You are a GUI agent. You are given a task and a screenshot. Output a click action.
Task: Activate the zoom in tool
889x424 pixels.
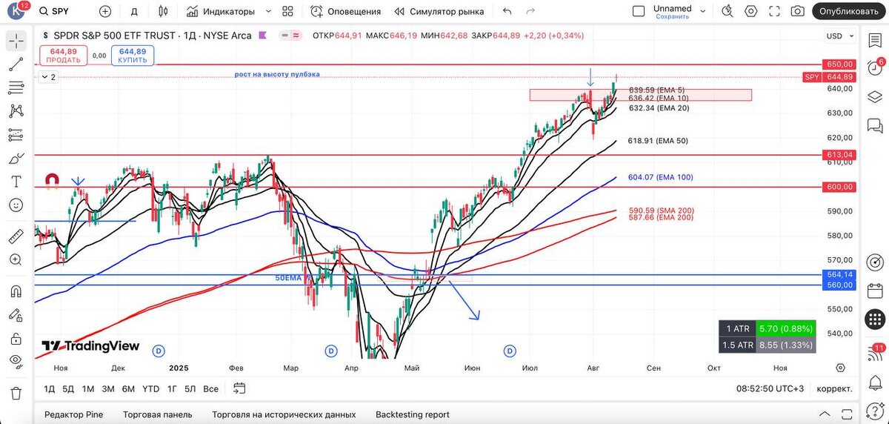tap(16, 259)
